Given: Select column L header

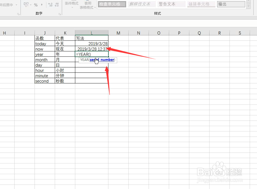Looking at the screenshot, I should [x=92, y=33].
